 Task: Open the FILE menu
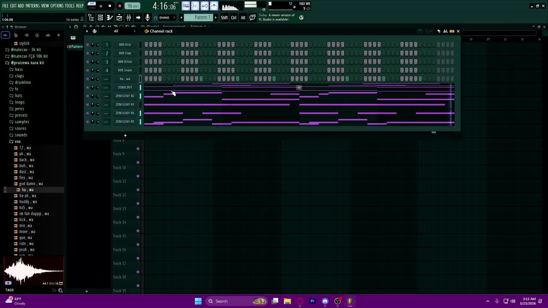click(5, 6)
